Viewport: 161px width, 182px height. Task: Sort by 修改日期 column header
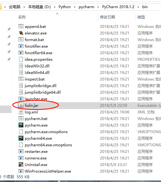tap(107, 17)
